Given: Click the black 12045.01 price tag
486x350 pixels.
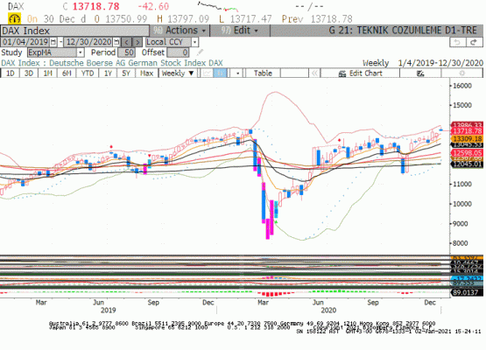Looking at the screenshot, I should pyautogui.click(x=468, y=164).
